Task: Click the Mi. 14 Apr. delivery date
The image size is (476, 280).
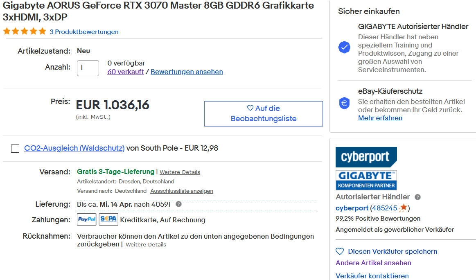Action: (116, 204)
